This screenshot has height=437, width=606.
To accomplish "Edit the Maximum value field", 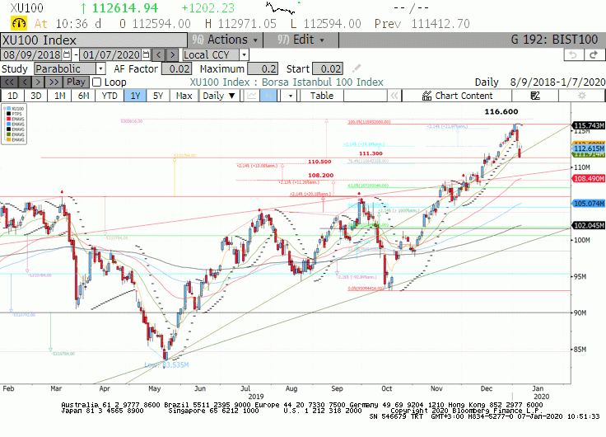I will point(263,69).
